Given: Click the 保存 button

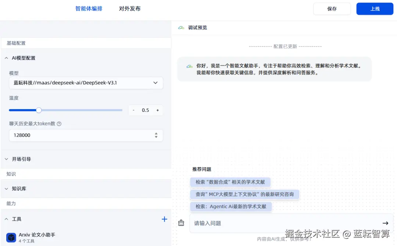Looking at the screenshot, I should [x=332, y=9].
